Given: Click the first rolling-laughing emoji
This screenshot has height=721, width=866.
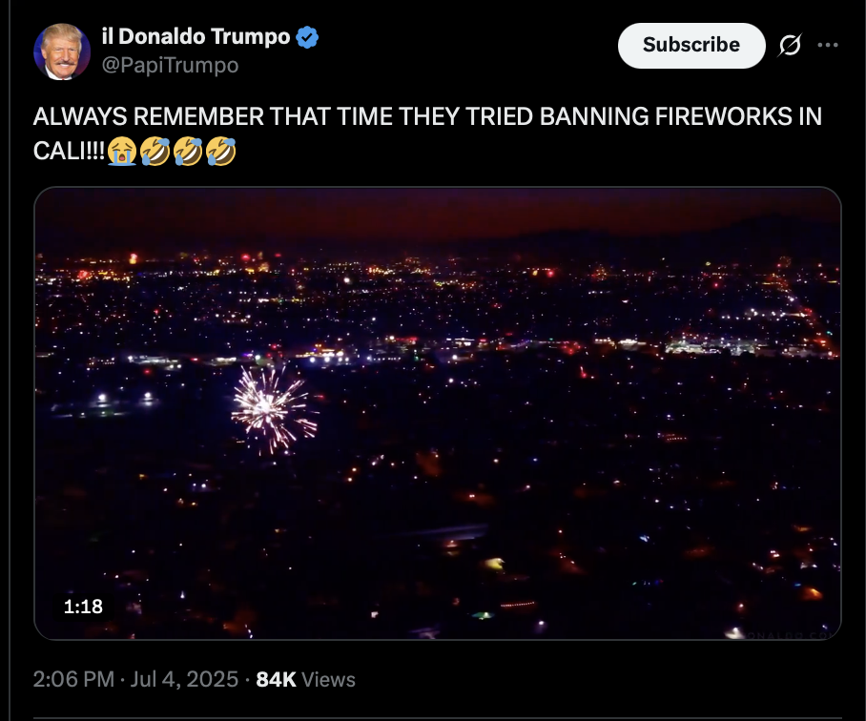Looking at the screenshot, I should click(x=155, y=151).
